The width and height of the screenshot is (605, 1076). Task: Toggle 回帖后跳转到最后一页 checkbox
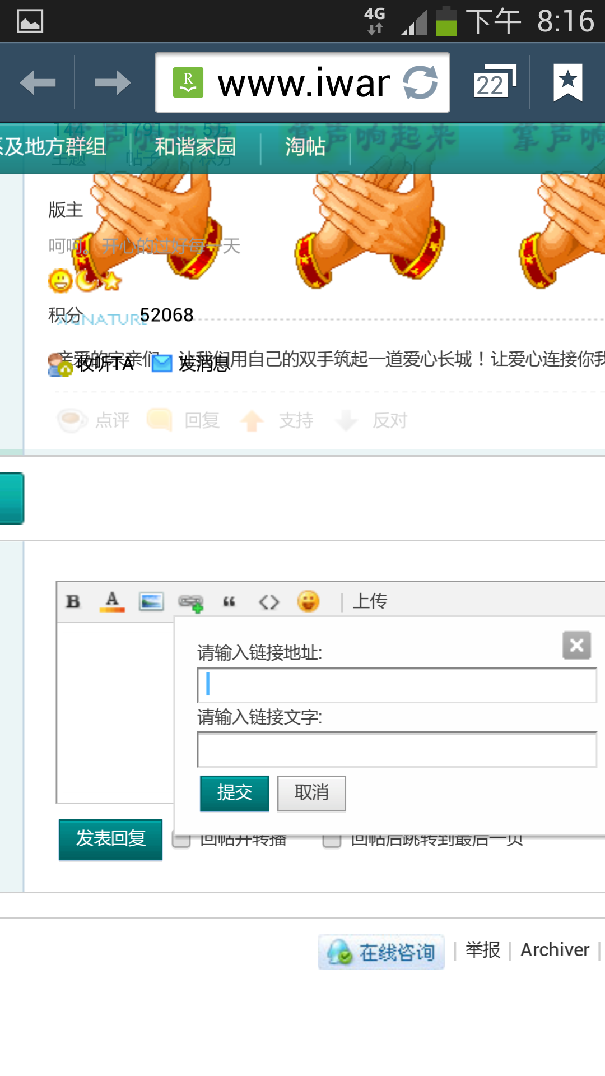[x=332, y=841]
